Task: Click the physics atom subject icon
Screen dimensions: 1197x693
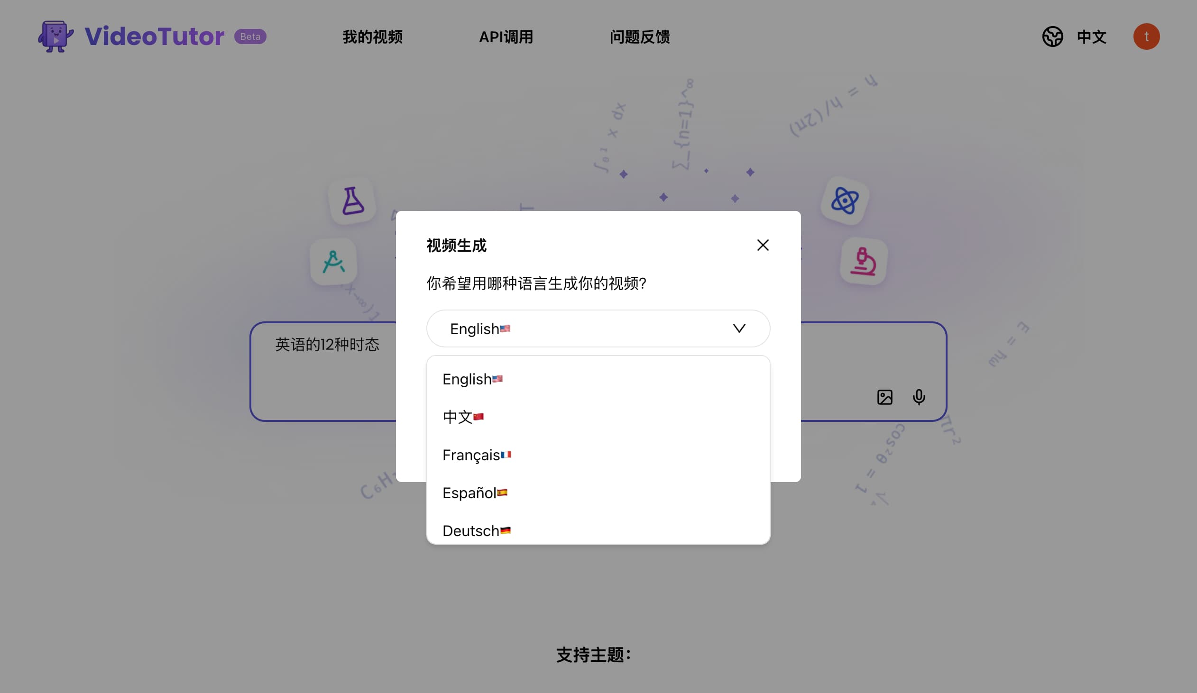Action: pos(845,201)
